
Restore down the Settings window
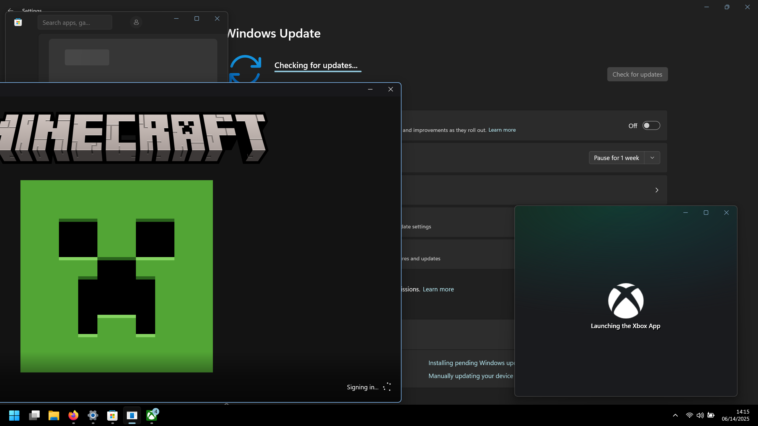click(727, 7)
